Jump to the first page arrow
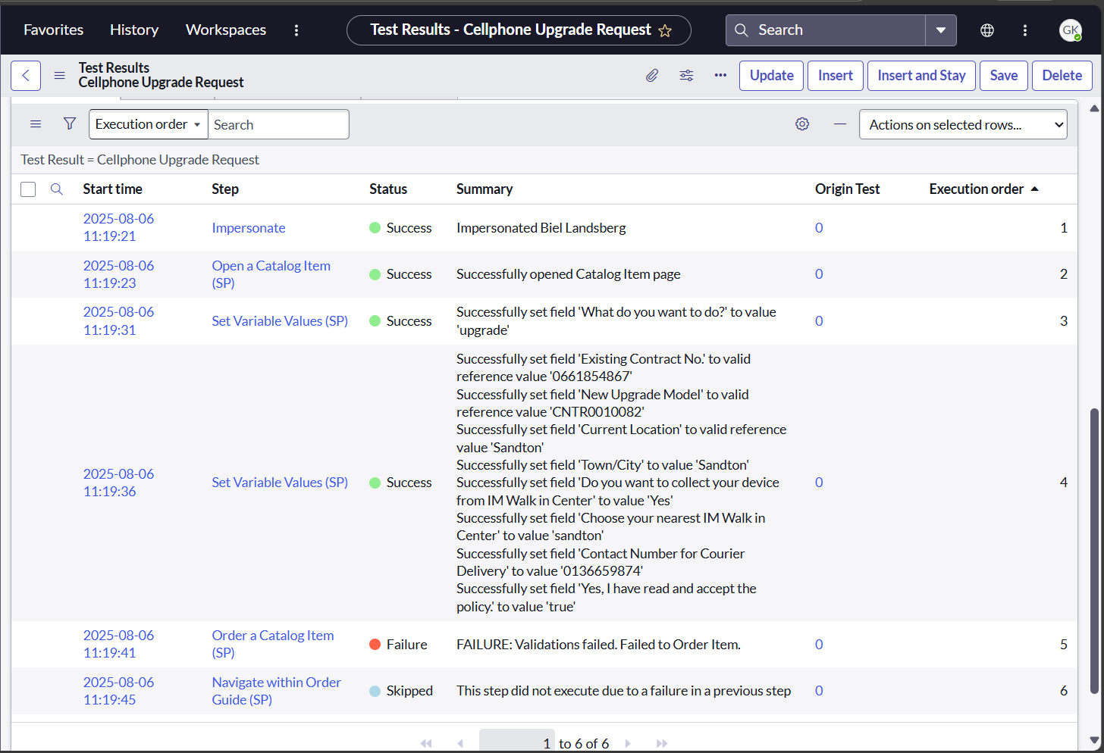This screenshot has height=753, width=1104. pyautogui.click(x=426, y=744)
